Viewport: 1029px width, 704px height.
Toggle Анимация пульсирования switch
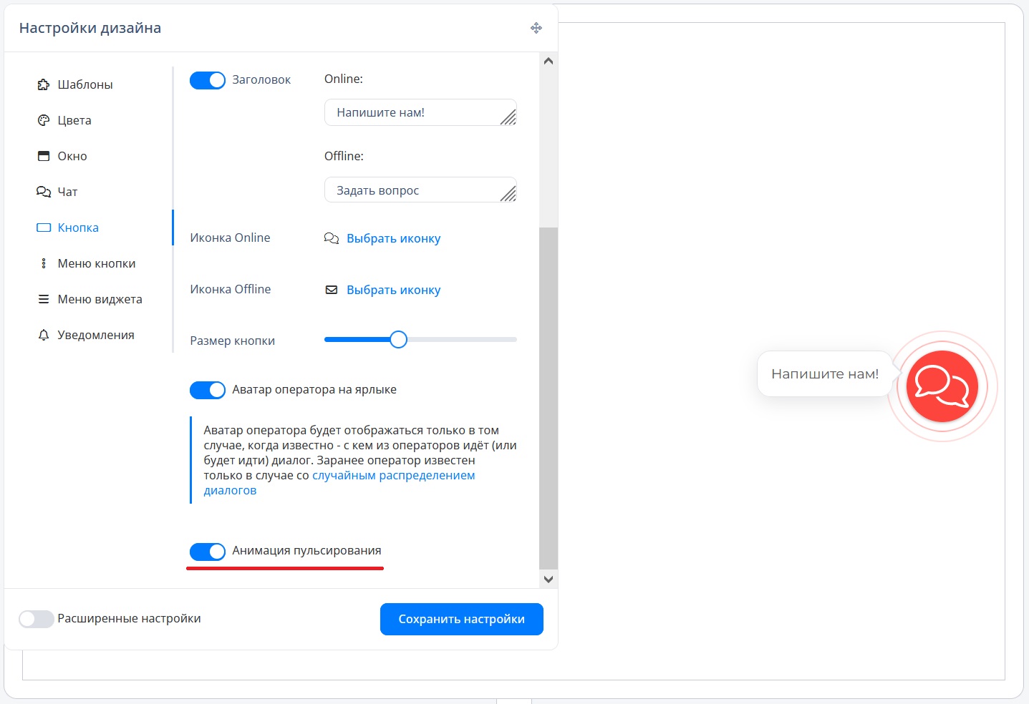point(208,551)
